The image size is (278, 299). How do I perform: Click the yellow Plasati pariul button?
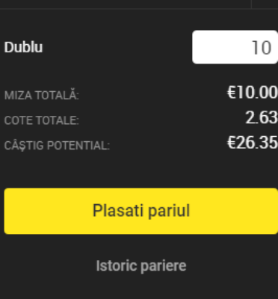pyautogui.click(x=141, y=211)
